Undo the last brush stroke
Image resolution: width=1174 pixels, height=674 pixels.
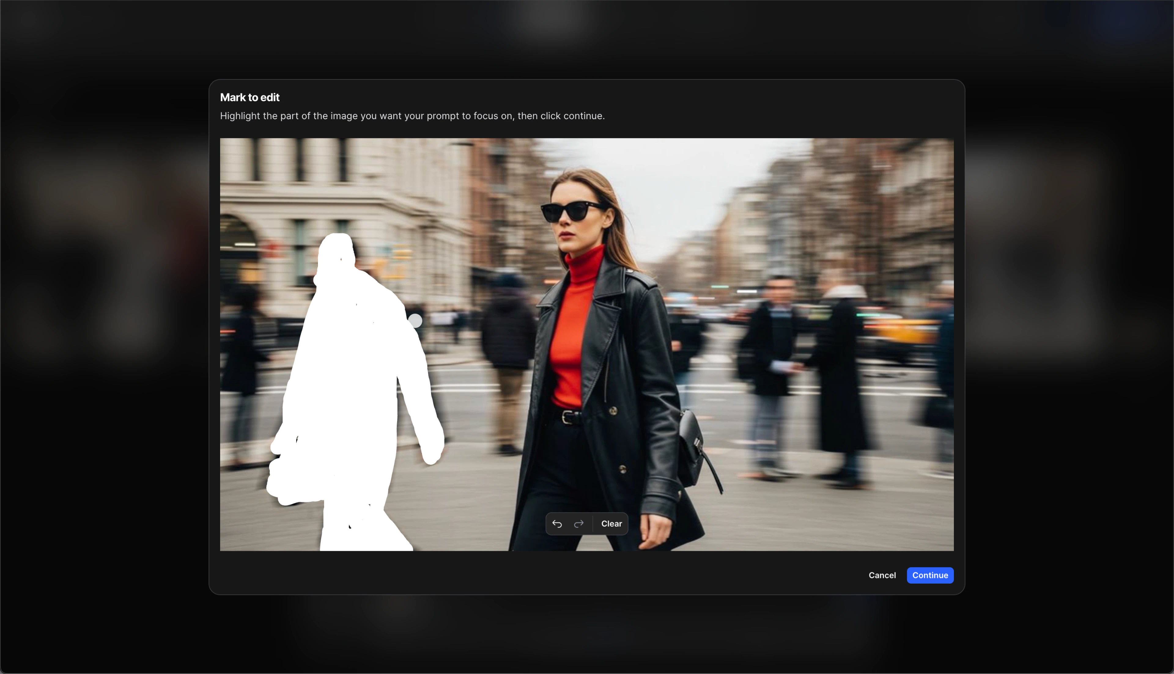tap(557, 524)
